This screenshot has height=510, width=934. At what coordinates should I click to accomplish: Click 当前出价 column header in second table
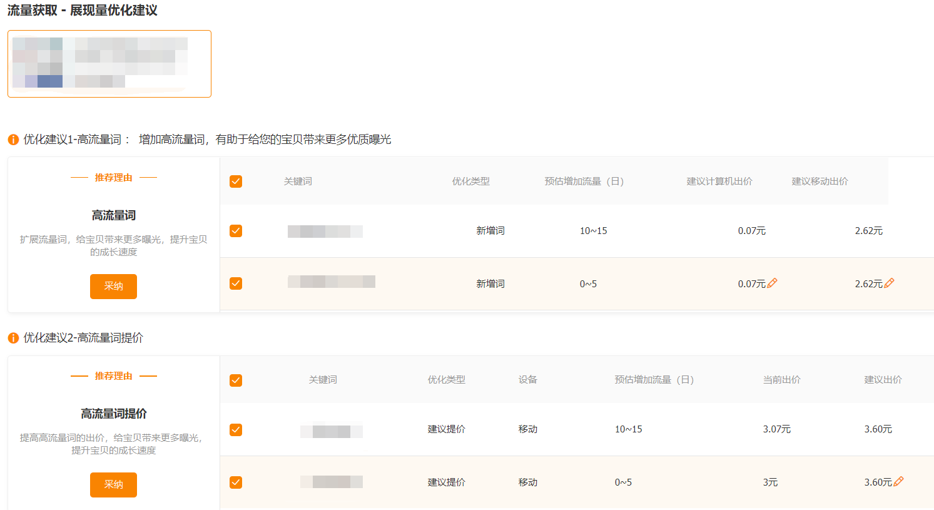click(781, 380)
